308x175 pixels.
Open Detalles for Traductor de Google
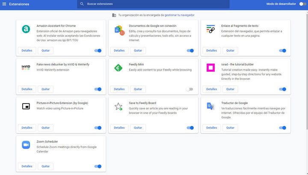[212, 128]
